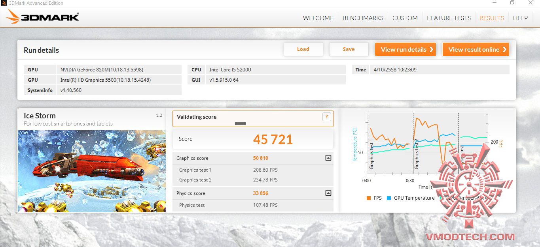Click View run details button

tap(405, 49)
